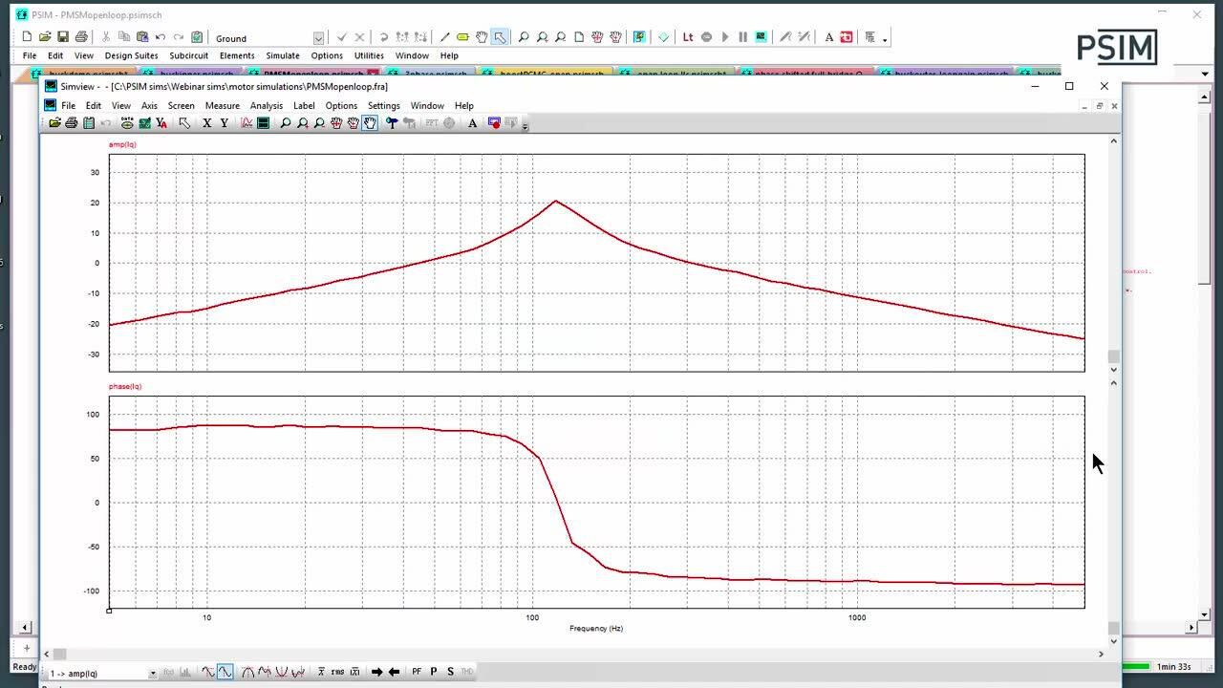
Task: Expand the document tabs overflow arrow
Action: [1205, 74]
